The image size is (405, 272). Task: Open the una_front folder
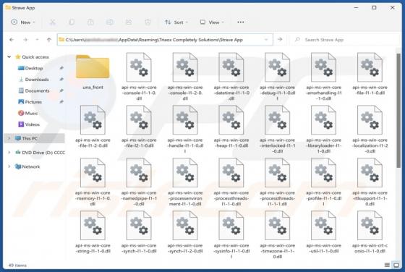coord(93,72)
